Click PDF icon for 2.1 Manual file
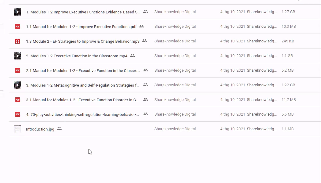The width and height of the screenshot is (321, 183). tap(17, 70)
